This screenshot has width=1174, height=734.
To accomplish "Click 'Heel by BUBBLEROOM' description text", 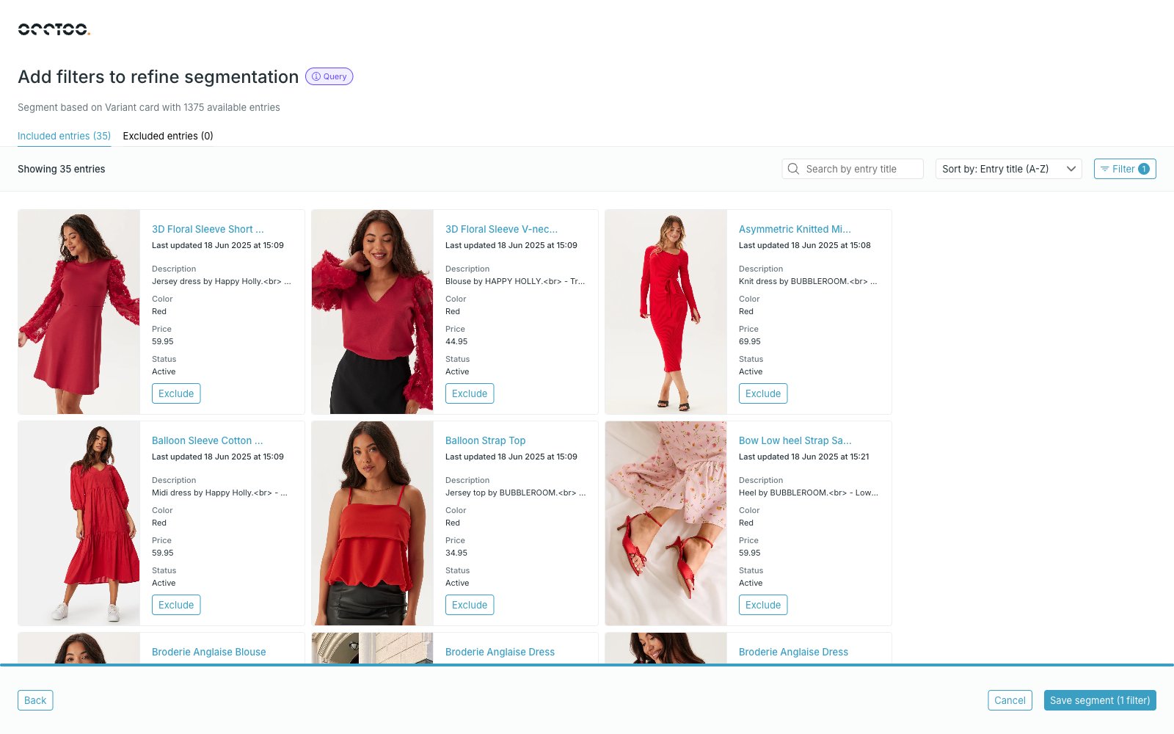I will click(809, 493).
